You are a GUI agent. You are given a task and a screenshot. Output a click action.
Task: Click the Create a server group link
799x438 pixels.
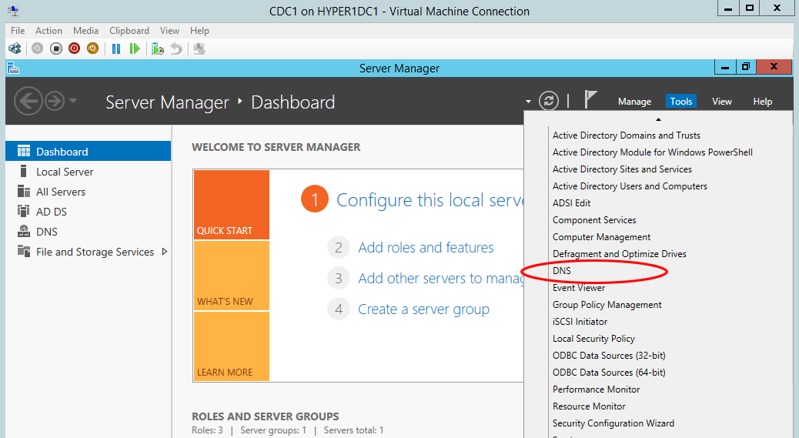click(x=423, y=309)
